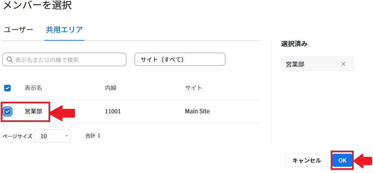Select the 共用エリア tab
Screen dimensions: 373x173
[x=64, y=30]
